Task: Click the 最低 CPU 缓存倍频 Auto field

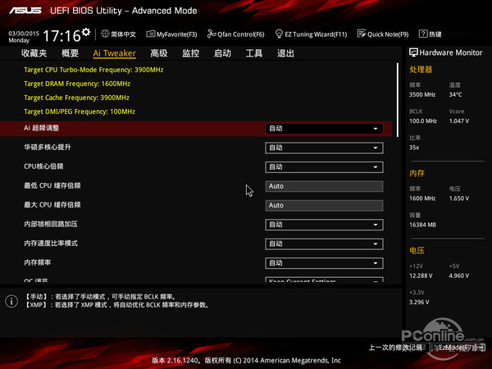Action: pos(324,186)
